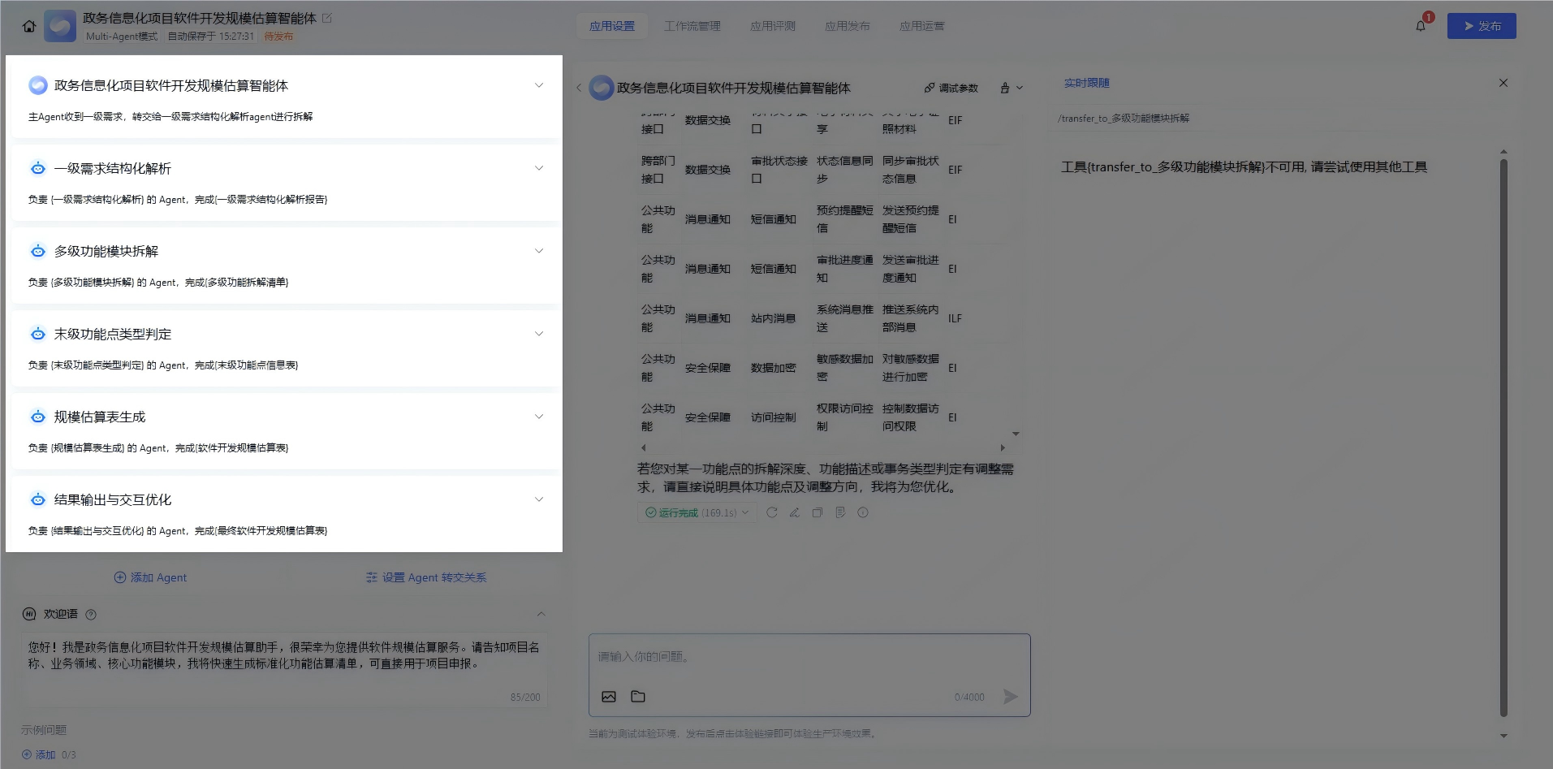Open 设置 Agent 转交关系
This screenshot has width=1553, height=769.
point(426,577)
